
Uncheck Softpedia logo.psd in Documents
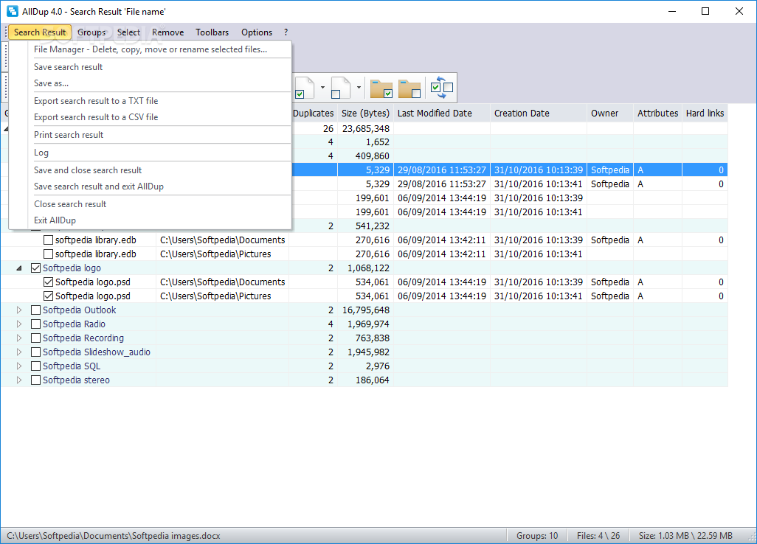tap(48, 282)
